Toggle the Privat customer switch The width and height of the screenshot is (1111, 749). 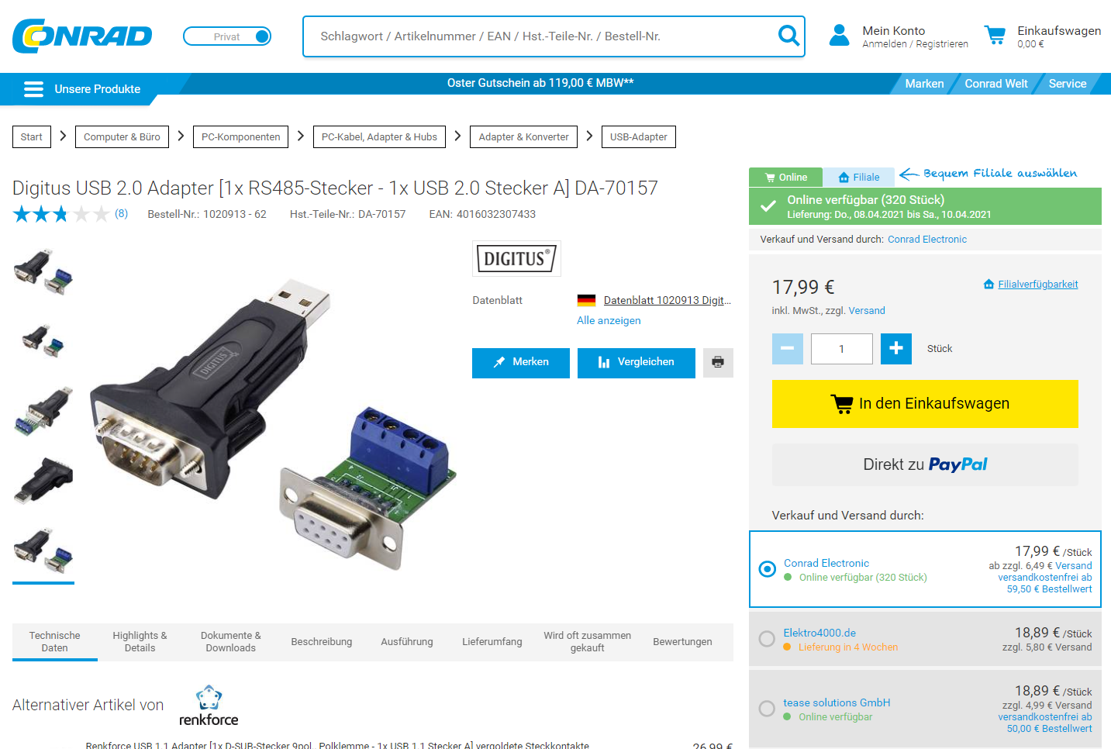(227, 36)
